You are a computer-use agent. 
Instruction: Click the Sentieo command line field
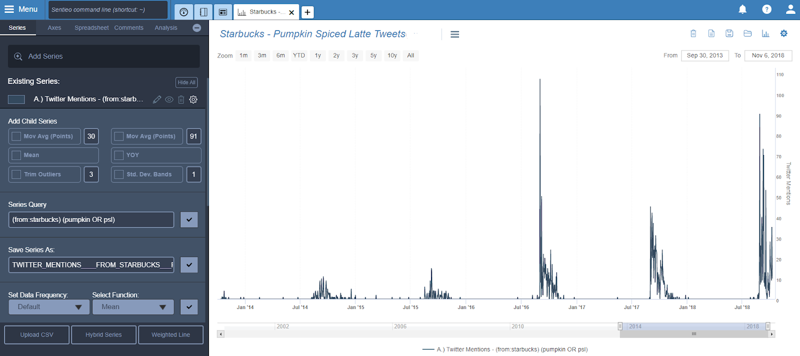tap(107, 10)
